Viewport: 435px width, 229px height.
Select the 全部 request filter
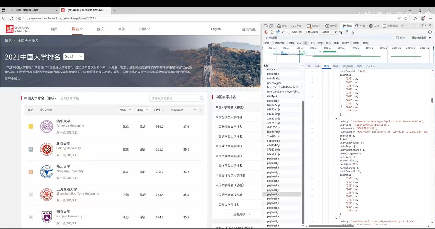coord(267,43)
